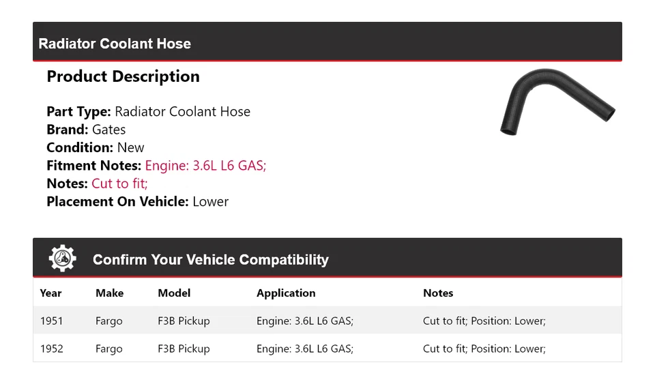Click the Application column header
655x384 pixels.
[x=286, y=293]
